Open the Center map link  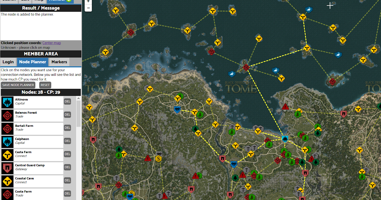51,43
